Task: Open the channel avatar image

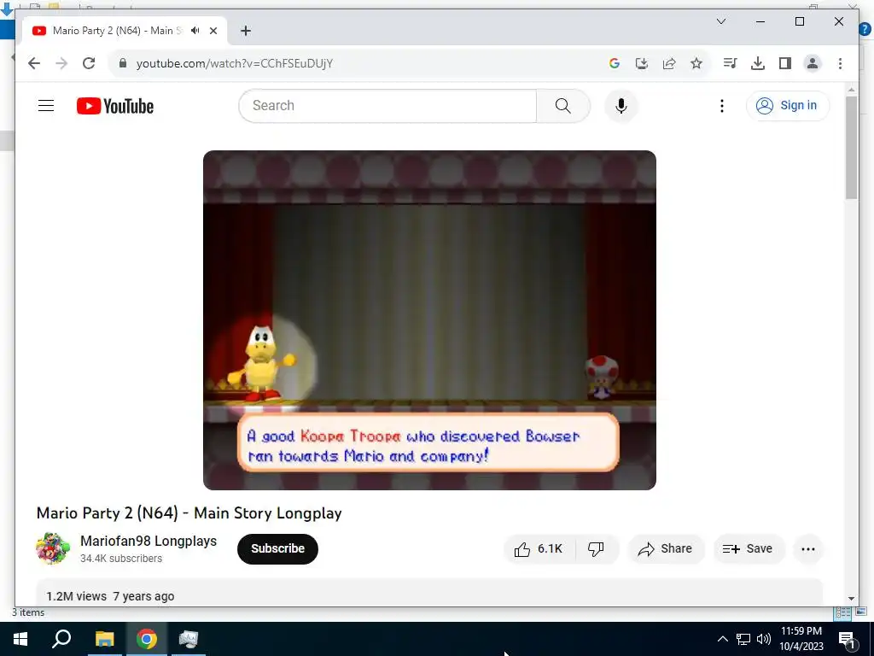Action: pyautogui.click(x=53, y=548)
